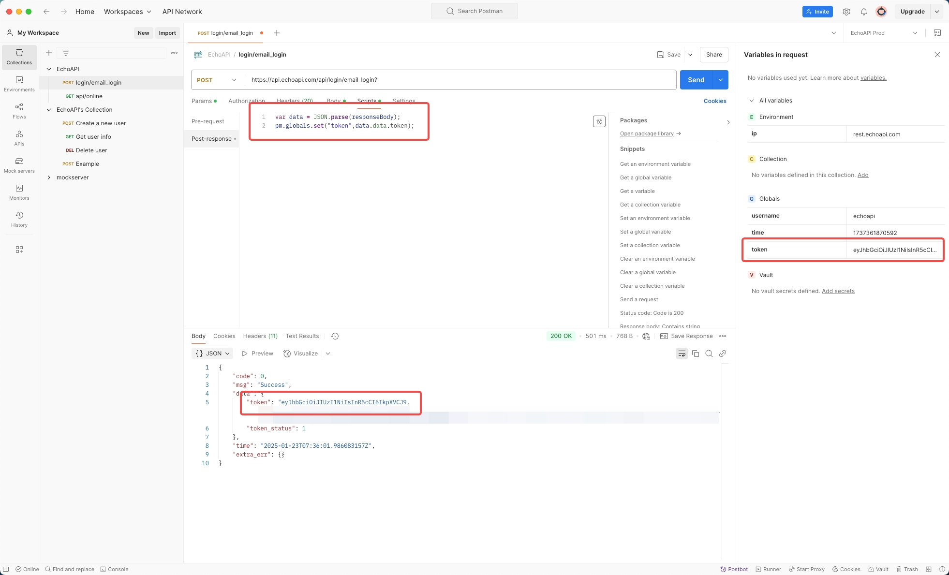Send the request
This screenshot has width=949, height=575.
(697, 80)
